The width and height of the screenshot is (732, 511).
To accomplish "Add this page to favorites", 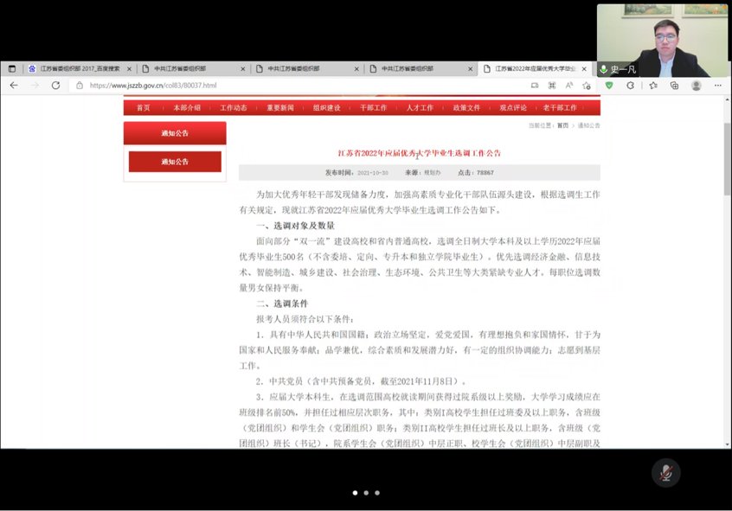I will coord(587,86).
